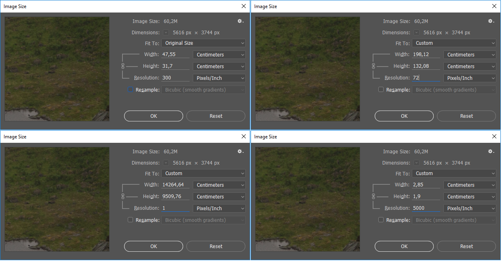The width and height of the screenshot is (502, 261).
Task: Click the constrain-proportions chain icon beside Height 9509,76
Action: coord(124,196)
